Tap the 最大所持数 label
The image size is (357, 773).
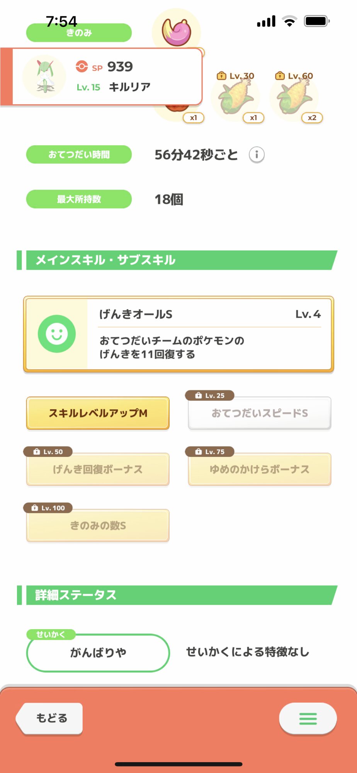click(x=79, y=199)
